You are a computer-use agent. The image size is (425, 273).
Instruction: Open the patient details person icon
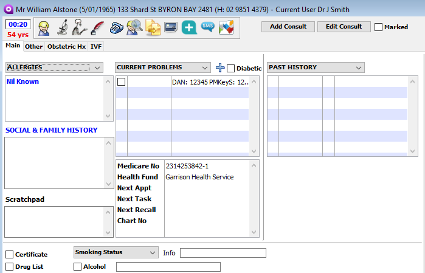44,28
